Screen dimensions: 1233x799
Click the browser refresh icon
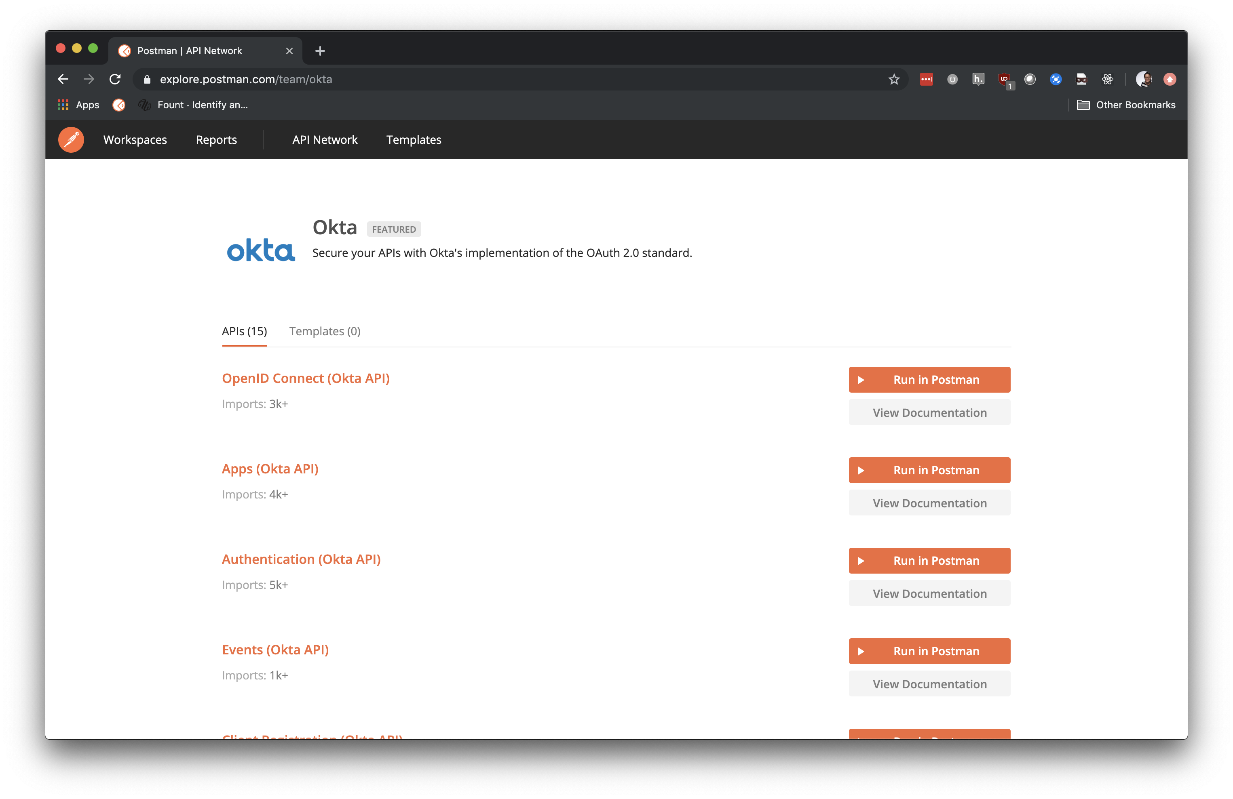[x=115, y=79]
